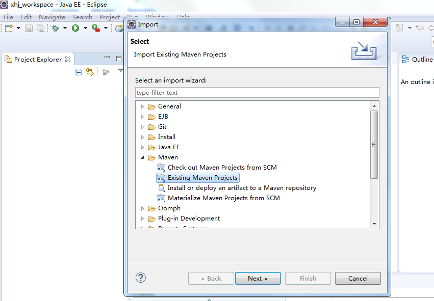Expand the Java EE folder

pos(143,147)
